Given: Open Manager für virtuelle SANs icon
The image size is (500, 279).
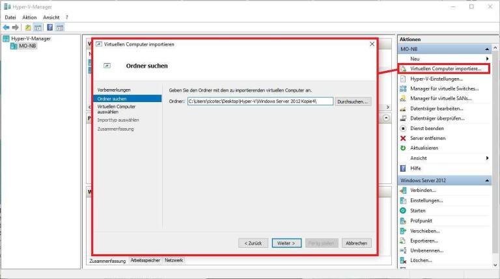Looking at the screenshot, I should (404, 98).
